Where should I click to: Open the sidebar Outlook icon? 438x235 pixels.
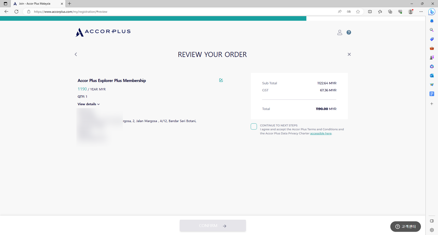432,75
